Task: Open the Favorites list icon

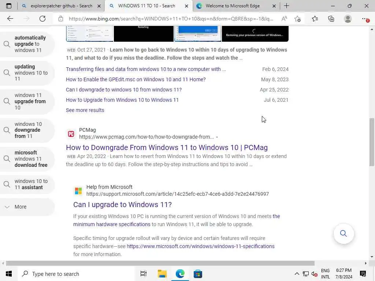Action: click(x=315, y=19)
